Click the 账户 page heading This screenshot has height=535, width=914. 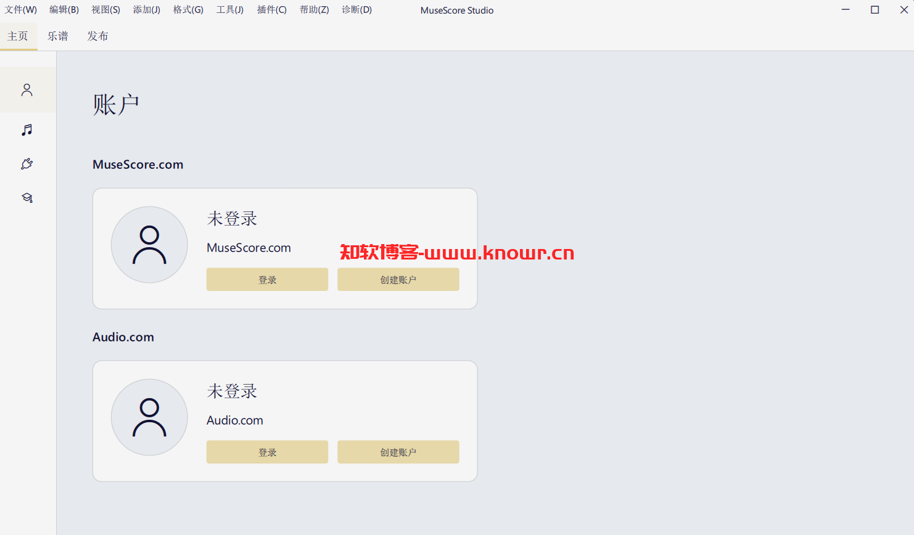tap(116, 105)
